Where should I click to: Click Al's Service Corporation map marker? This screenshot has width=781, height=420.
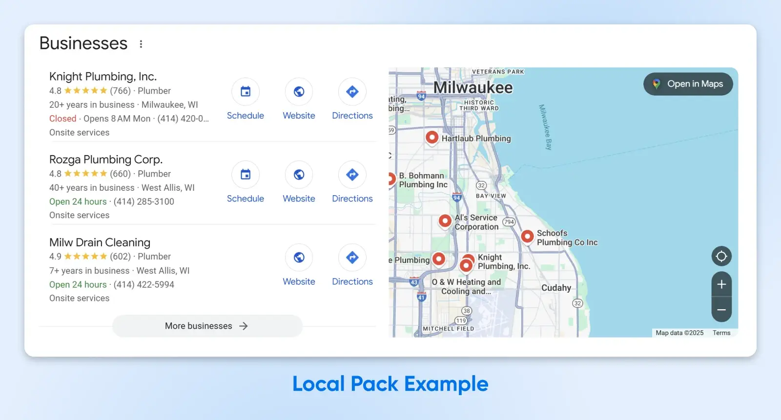[x=445, y=220]
